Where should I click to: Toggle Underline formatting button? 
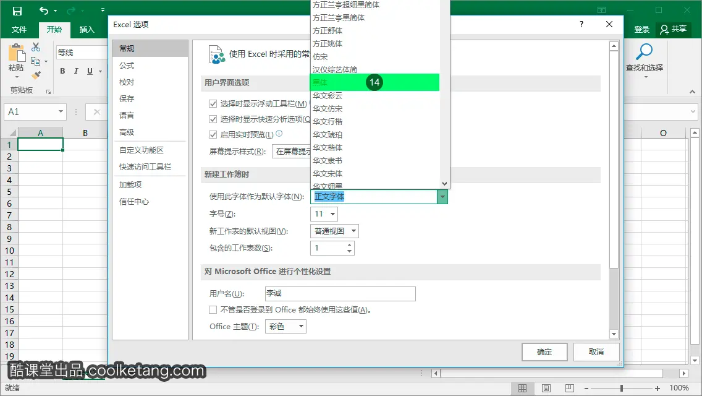tap(90, 71)
